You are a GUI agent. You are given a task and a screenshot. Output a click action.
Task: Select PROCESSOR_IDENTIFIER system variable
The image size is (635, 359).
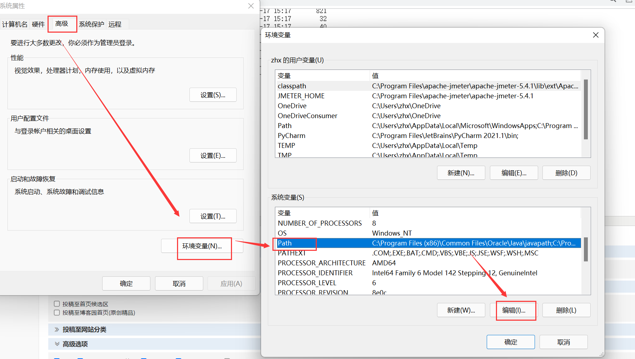tap(428, 273)
